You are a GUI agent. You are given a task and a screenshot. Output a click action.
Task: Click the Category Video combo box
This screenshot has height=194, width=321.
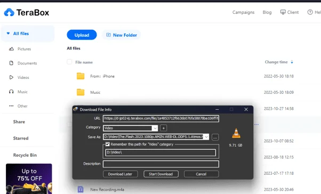point(131,128)
